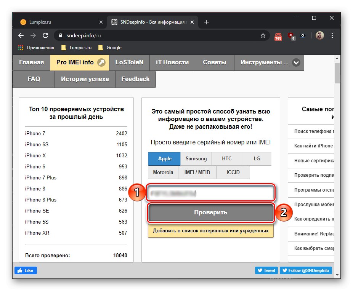Image resolution: width=353 pixels, height=291 pixels.
Task: Switch to the Lumpics.ru browser tab
Action: click(61, 22)
